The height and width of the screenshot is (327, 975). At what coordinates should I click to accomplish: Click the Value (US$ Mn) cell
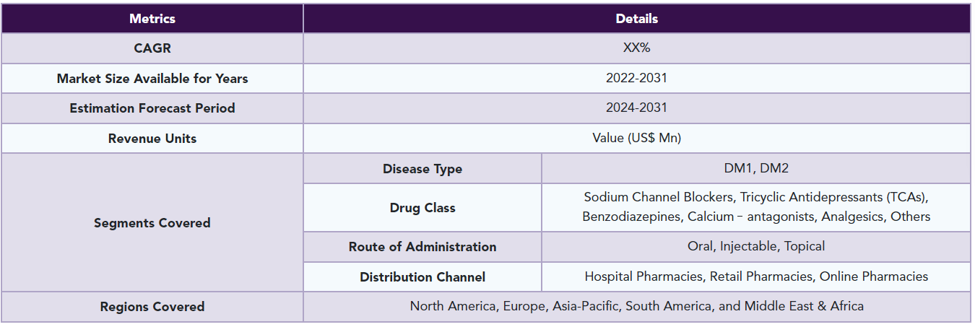point(637,139)
